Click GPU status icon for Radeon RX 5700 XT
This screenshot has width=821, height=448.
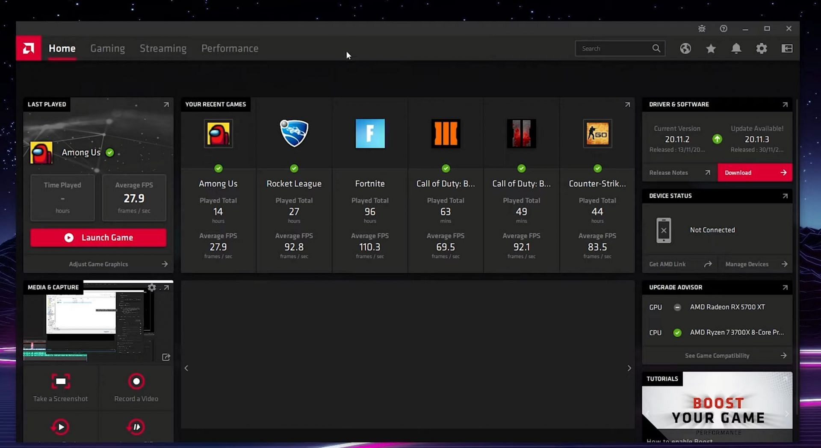coord(677,307)
